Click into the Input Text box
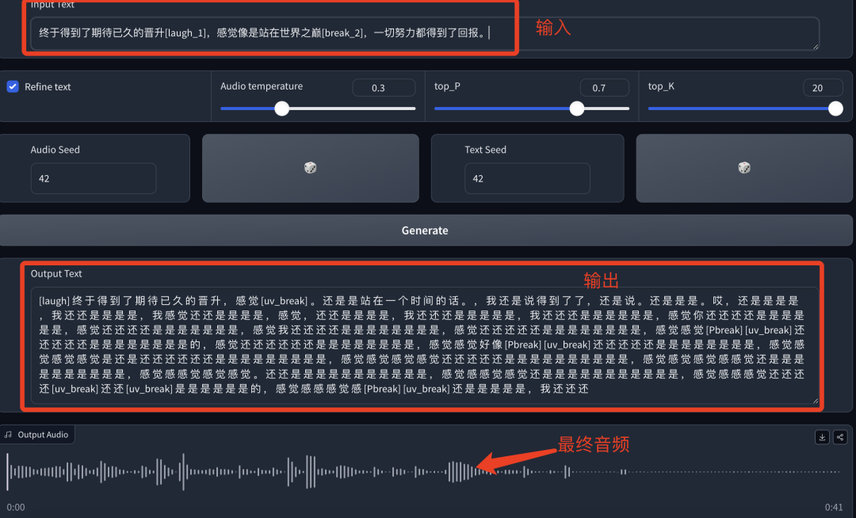856x518 pixels. tap(425, 33)
